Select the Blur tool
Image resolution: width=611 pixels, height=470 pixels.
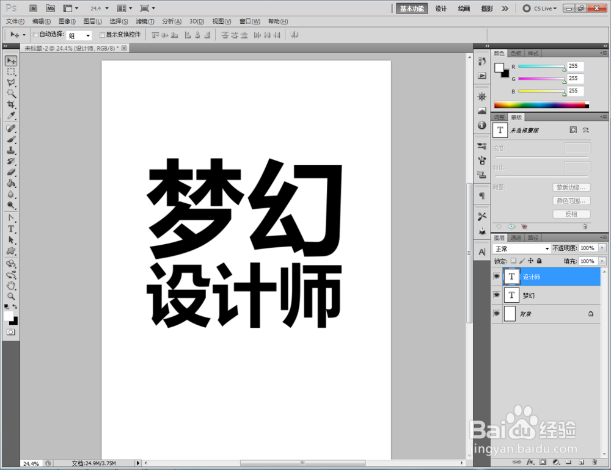pyautogui.click(x=11, y=194)
